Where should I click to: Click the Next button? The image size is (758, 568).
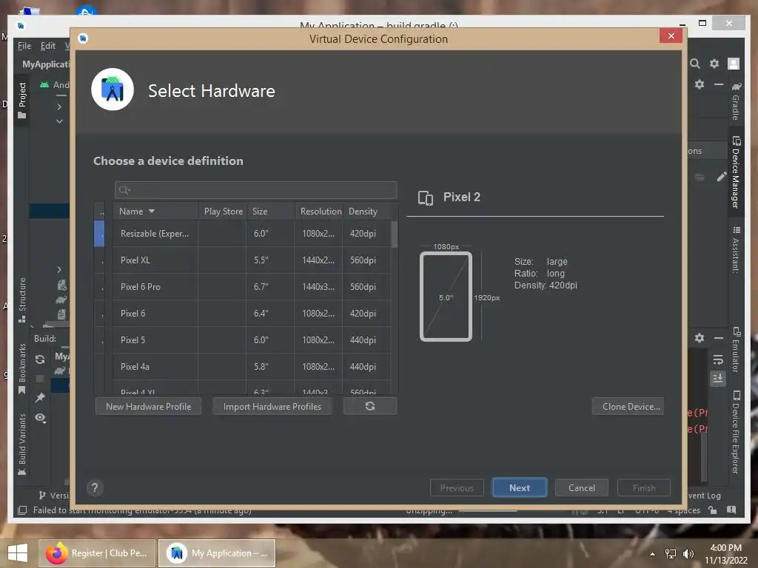pos(519,487)
